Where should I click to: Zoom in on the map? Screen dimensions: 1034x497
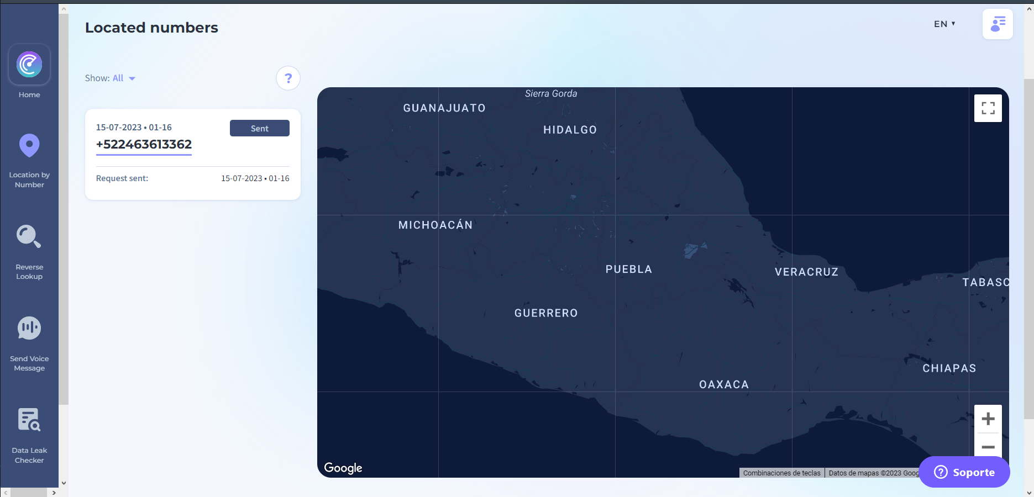(988, 419)
